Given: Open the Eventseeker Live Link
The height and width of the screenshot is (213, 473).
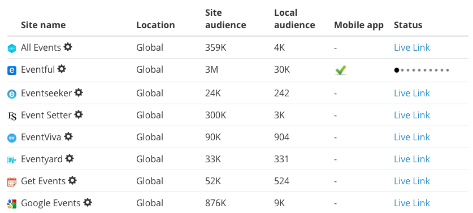Looking at the screenshot, I should pos(412,94).
